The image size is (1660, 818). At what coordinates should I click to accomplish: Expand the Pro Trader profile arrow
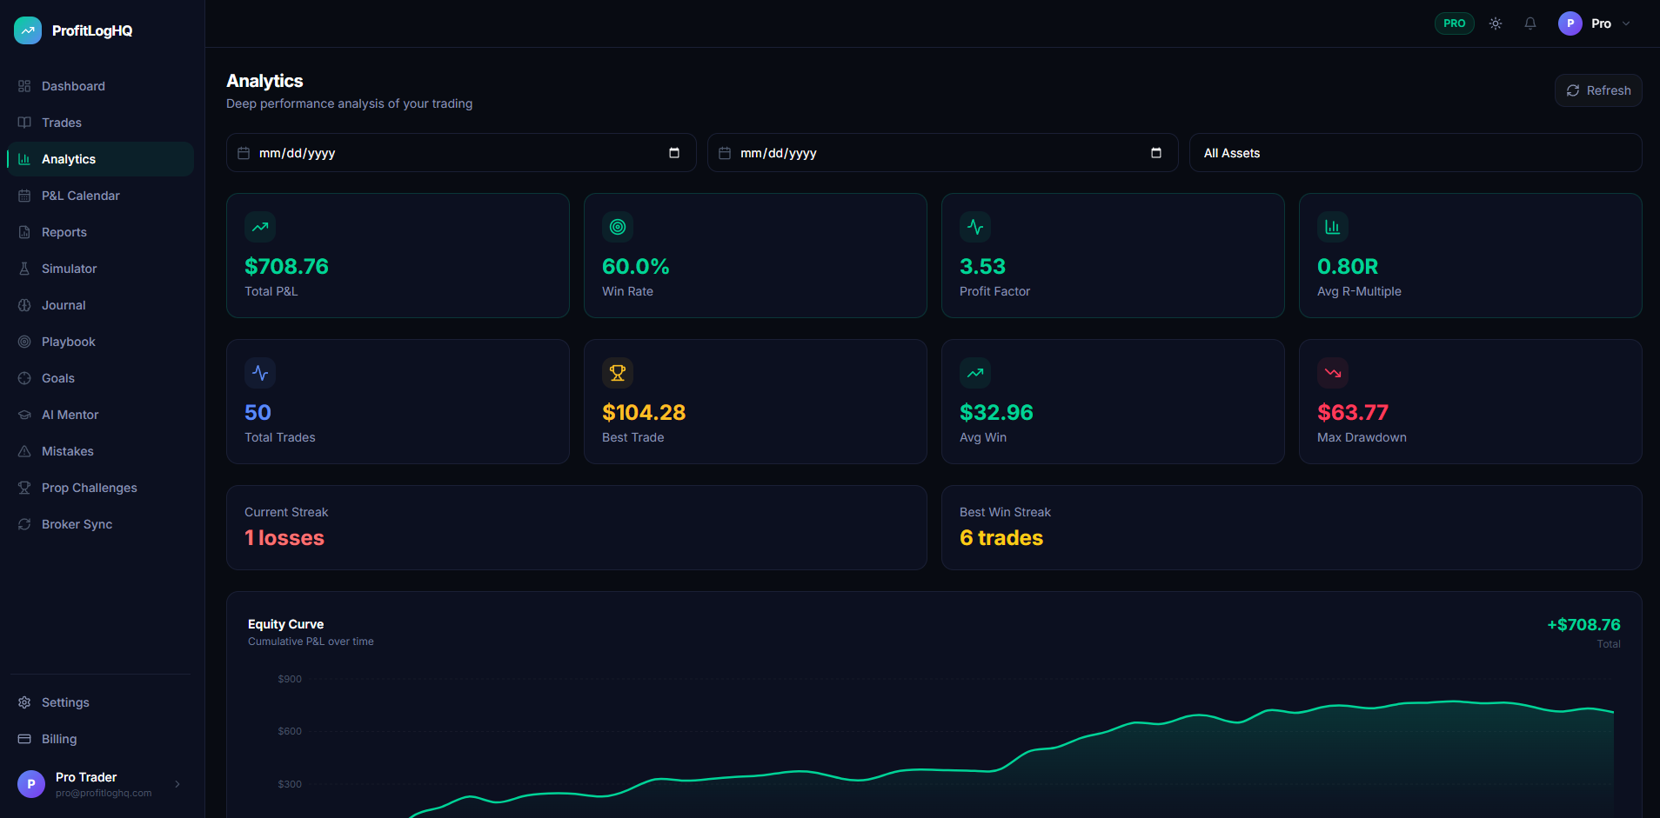tap(178, 784)
